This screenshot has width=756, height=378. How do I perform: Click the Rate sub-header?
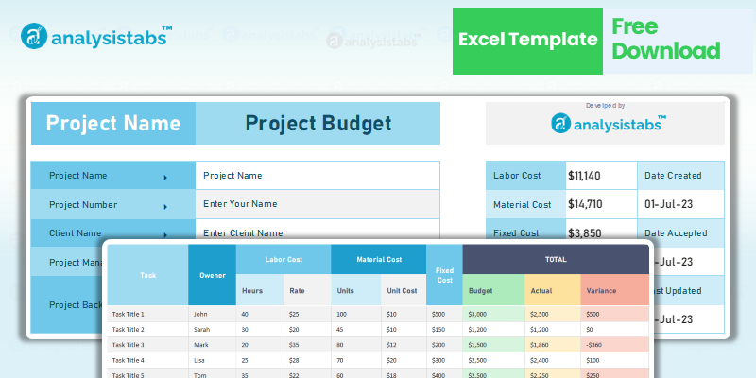[x=307, y=290]
